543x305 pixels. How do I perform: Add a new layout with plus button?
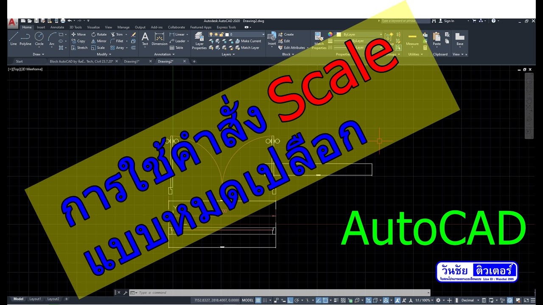[x=66, y=299]
